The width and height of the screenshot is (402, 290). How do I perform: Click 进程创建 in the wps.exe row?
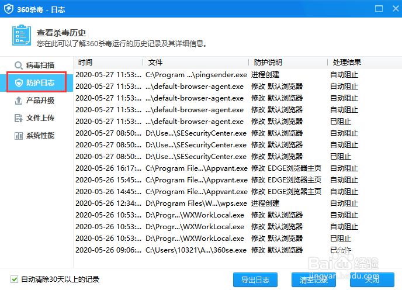tap(265, 203)
